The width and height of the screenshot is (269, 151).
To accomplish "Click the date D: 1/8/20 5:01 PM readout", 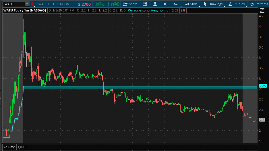I will point(61,10).
